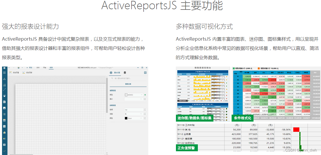The height and width of the screenshot is (155, 321).
Task: Click the red bar in 其他 row
Action: pos(296,129)
